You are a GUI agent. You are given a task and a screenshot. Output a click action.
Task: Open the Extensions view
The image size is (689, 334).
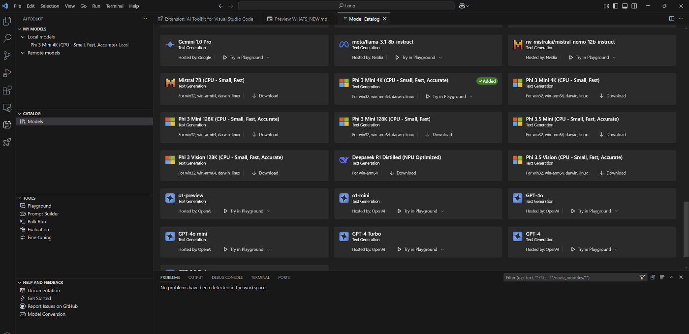point(7,91)
